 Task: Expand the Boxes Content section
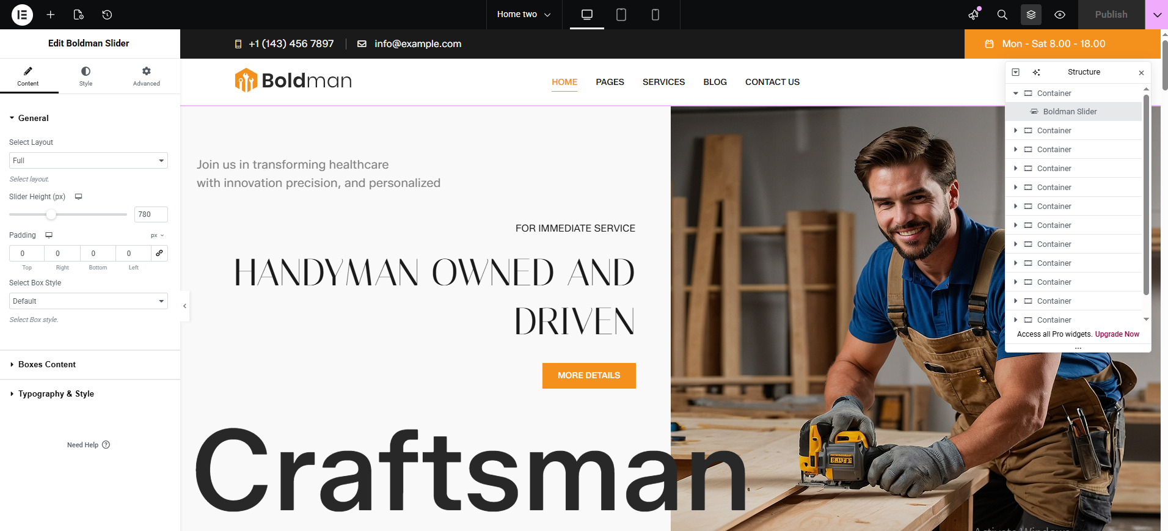47,365
